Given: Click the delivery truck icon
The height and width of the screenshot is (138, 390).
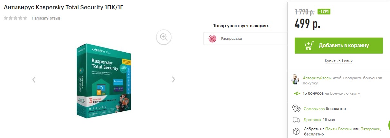Looking at the screenshot, I should click(x=296, y=120).
